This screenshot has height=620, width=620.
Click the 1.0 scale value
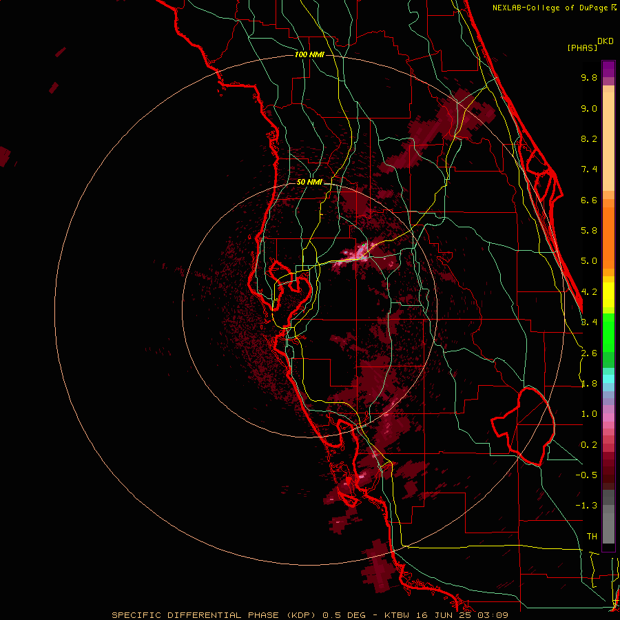(589, 414)
